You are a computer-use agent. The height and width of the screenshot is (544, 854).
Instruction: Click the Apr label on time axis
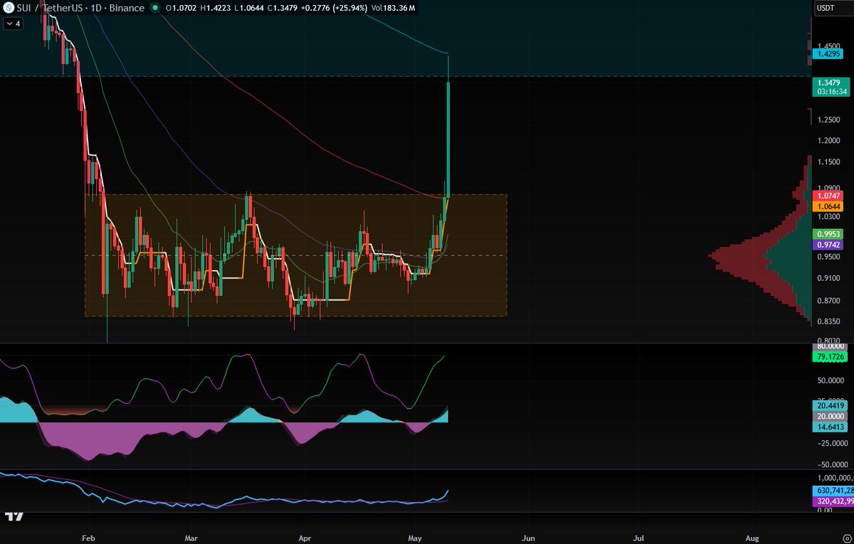point(305,539)
